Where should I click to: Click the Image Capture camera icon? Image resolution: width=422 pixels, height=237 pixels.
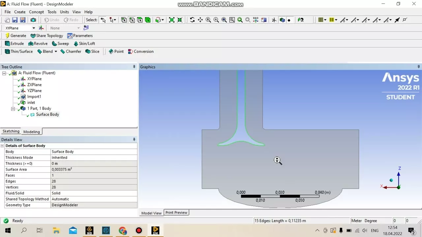[x=33, y=20]
